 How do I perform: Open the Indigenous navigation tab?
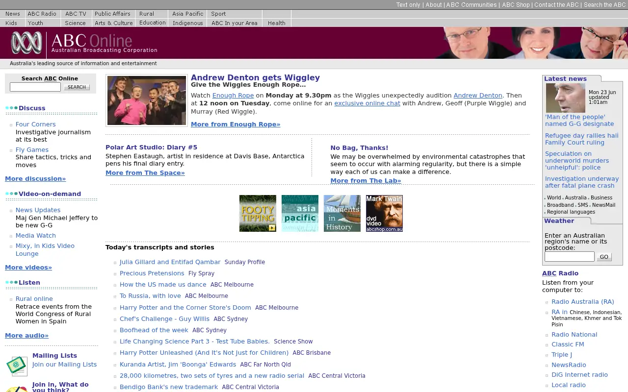coord(188,23)
